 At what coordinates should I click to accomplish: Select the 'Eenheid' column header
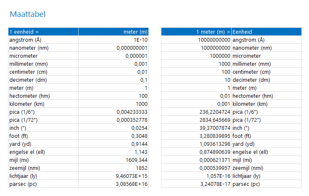coord(266,32)
